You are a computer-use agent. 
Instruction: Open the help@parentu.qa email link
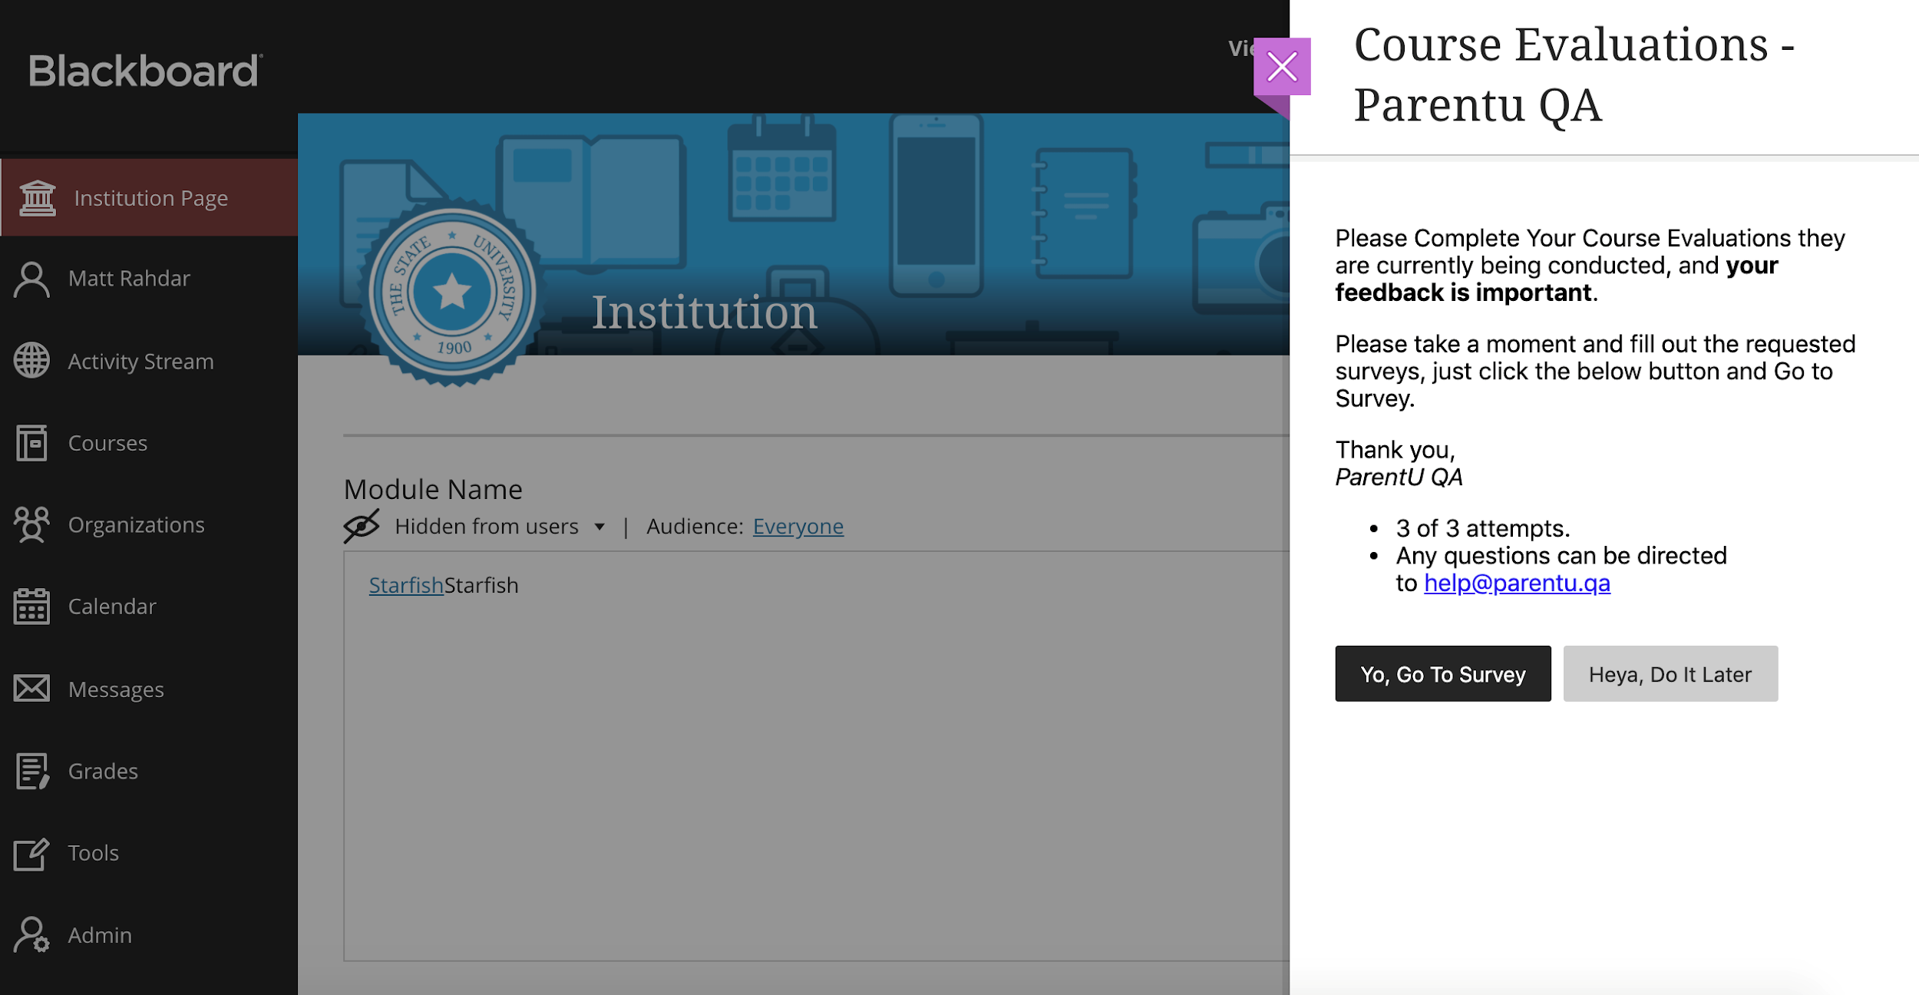(1517, 583)
